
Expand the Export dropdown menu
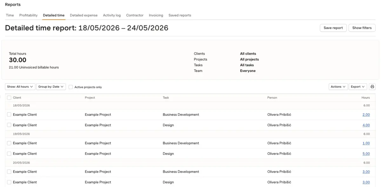pos(358,87)
